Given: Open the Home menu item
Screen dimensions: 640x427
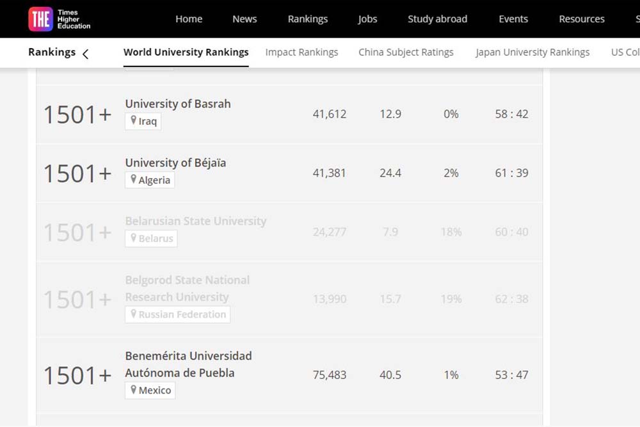Looking at the screenshot, I should (189, 19).
